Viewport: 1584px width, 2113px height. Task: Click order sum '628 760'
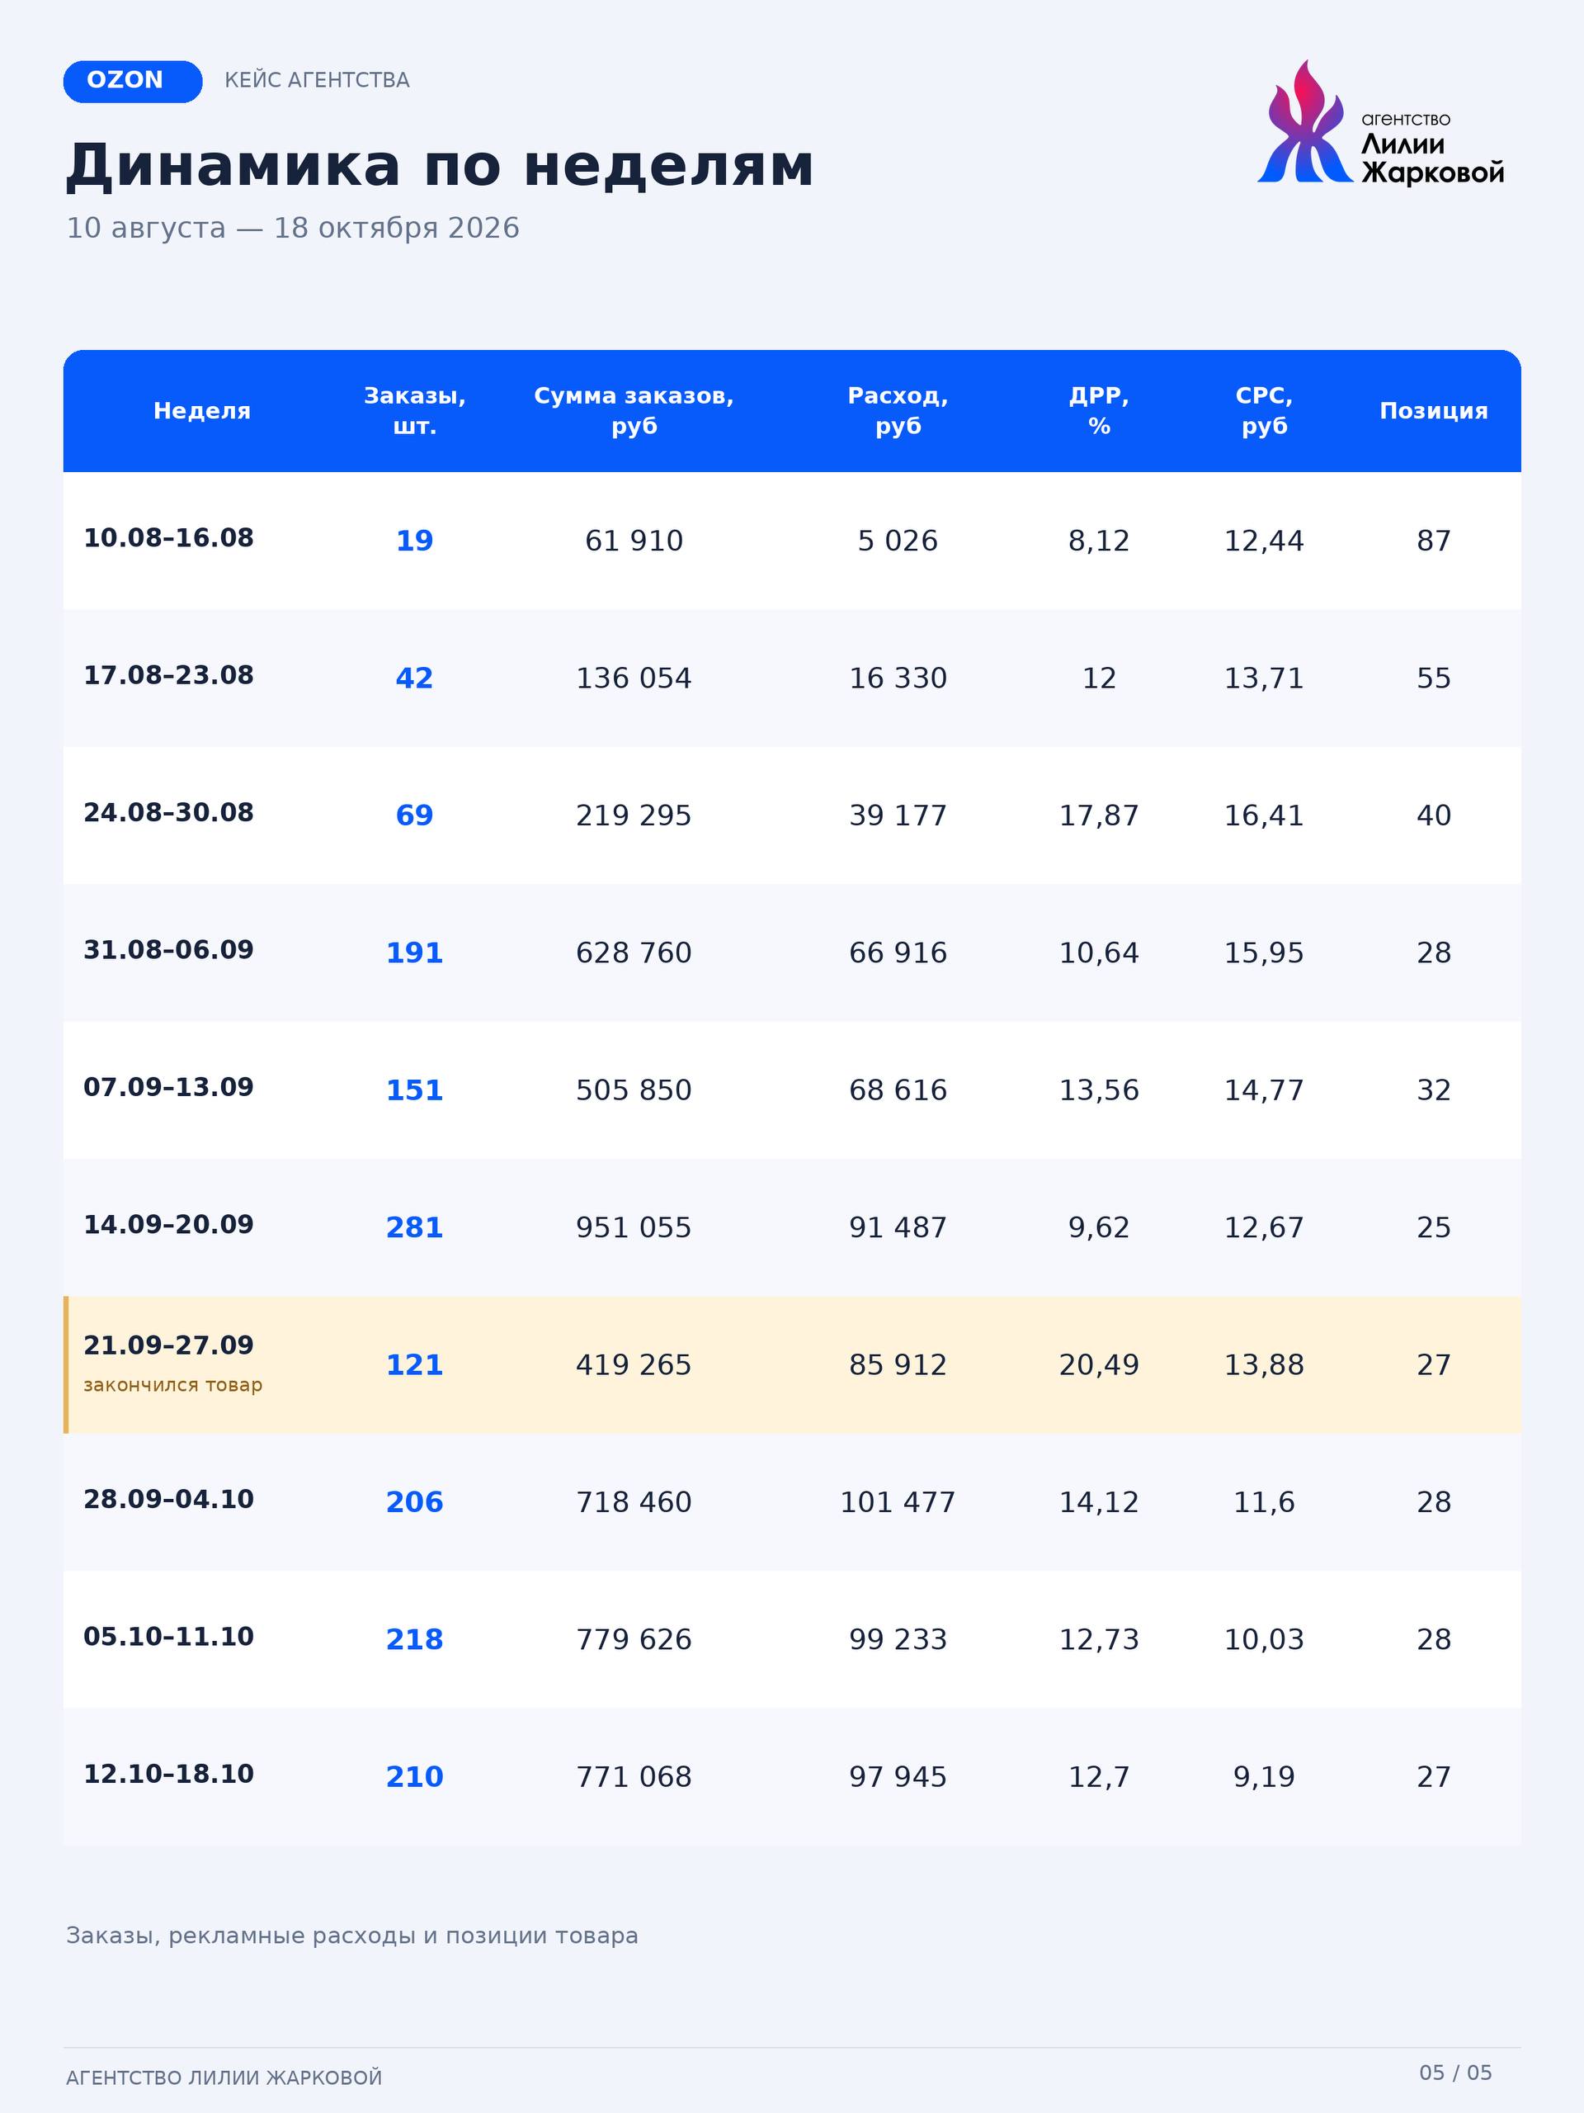click(x=634, y=953)
